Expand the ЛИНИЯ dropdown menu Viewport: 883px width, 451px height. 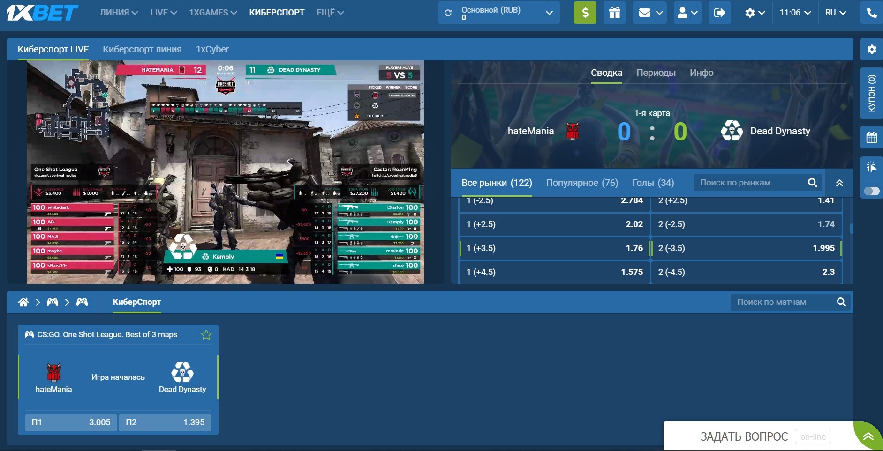pos(119,13)
